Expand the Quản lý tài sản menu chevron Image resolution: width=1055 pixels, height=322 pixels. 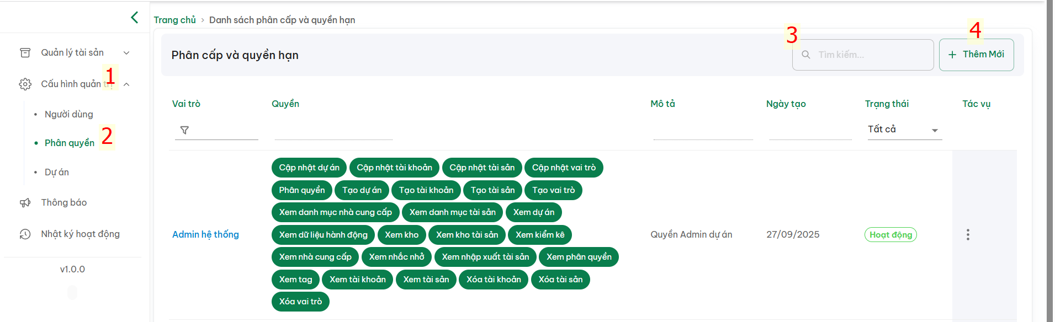126,53
